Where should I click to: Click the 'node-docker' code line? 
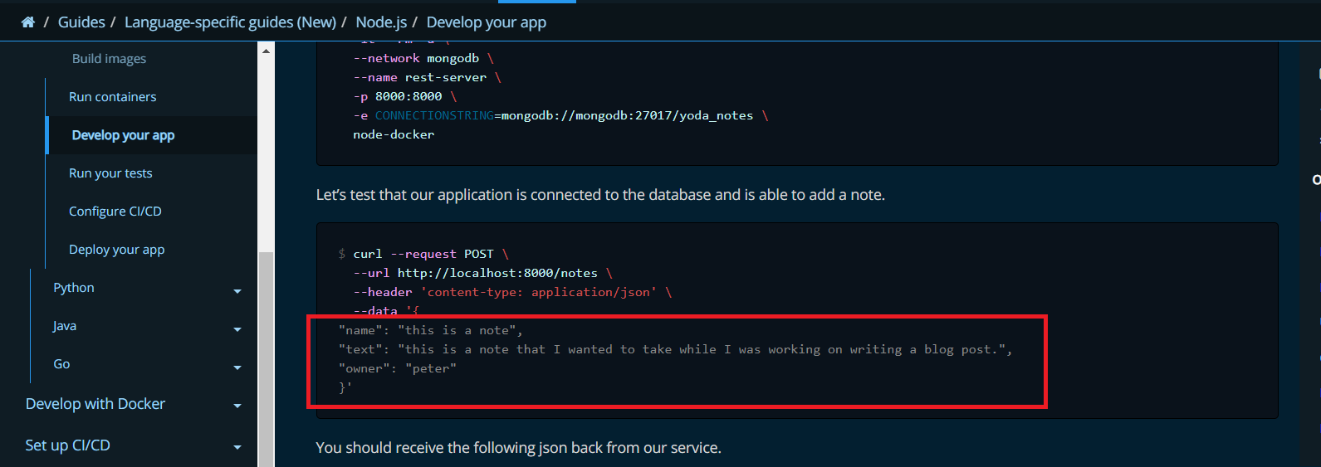click(x=394, y=134)
